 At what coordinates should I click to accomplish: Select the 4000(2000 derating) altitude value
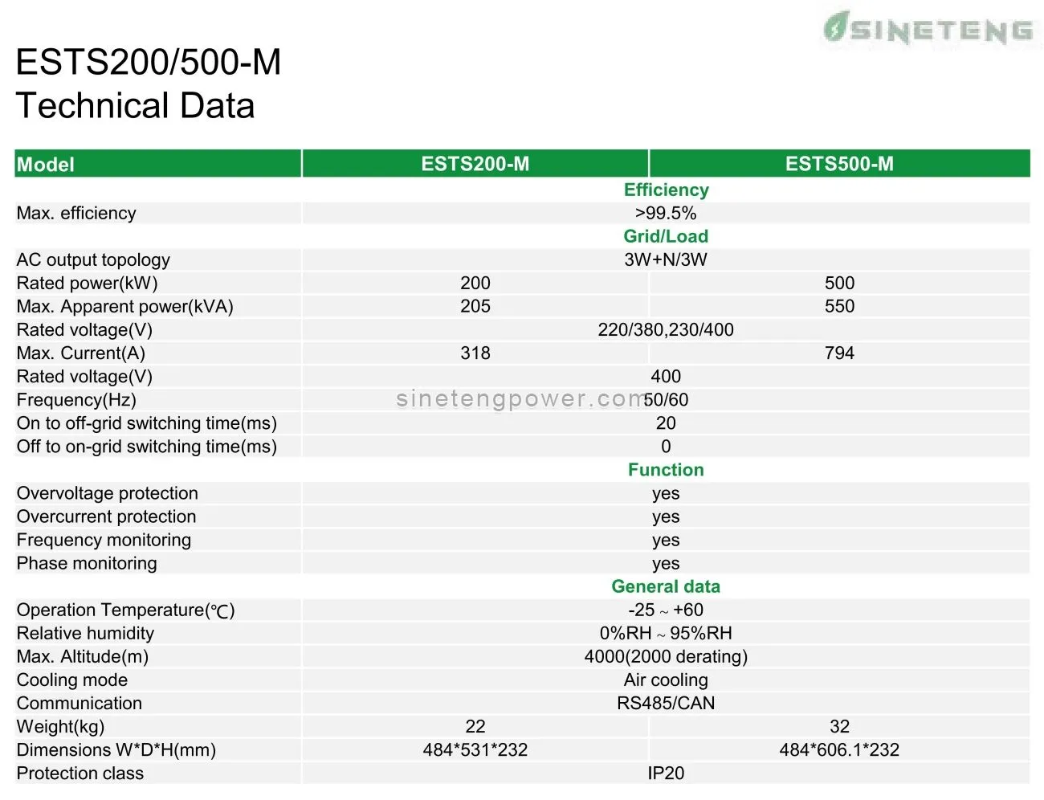(666, 656)
